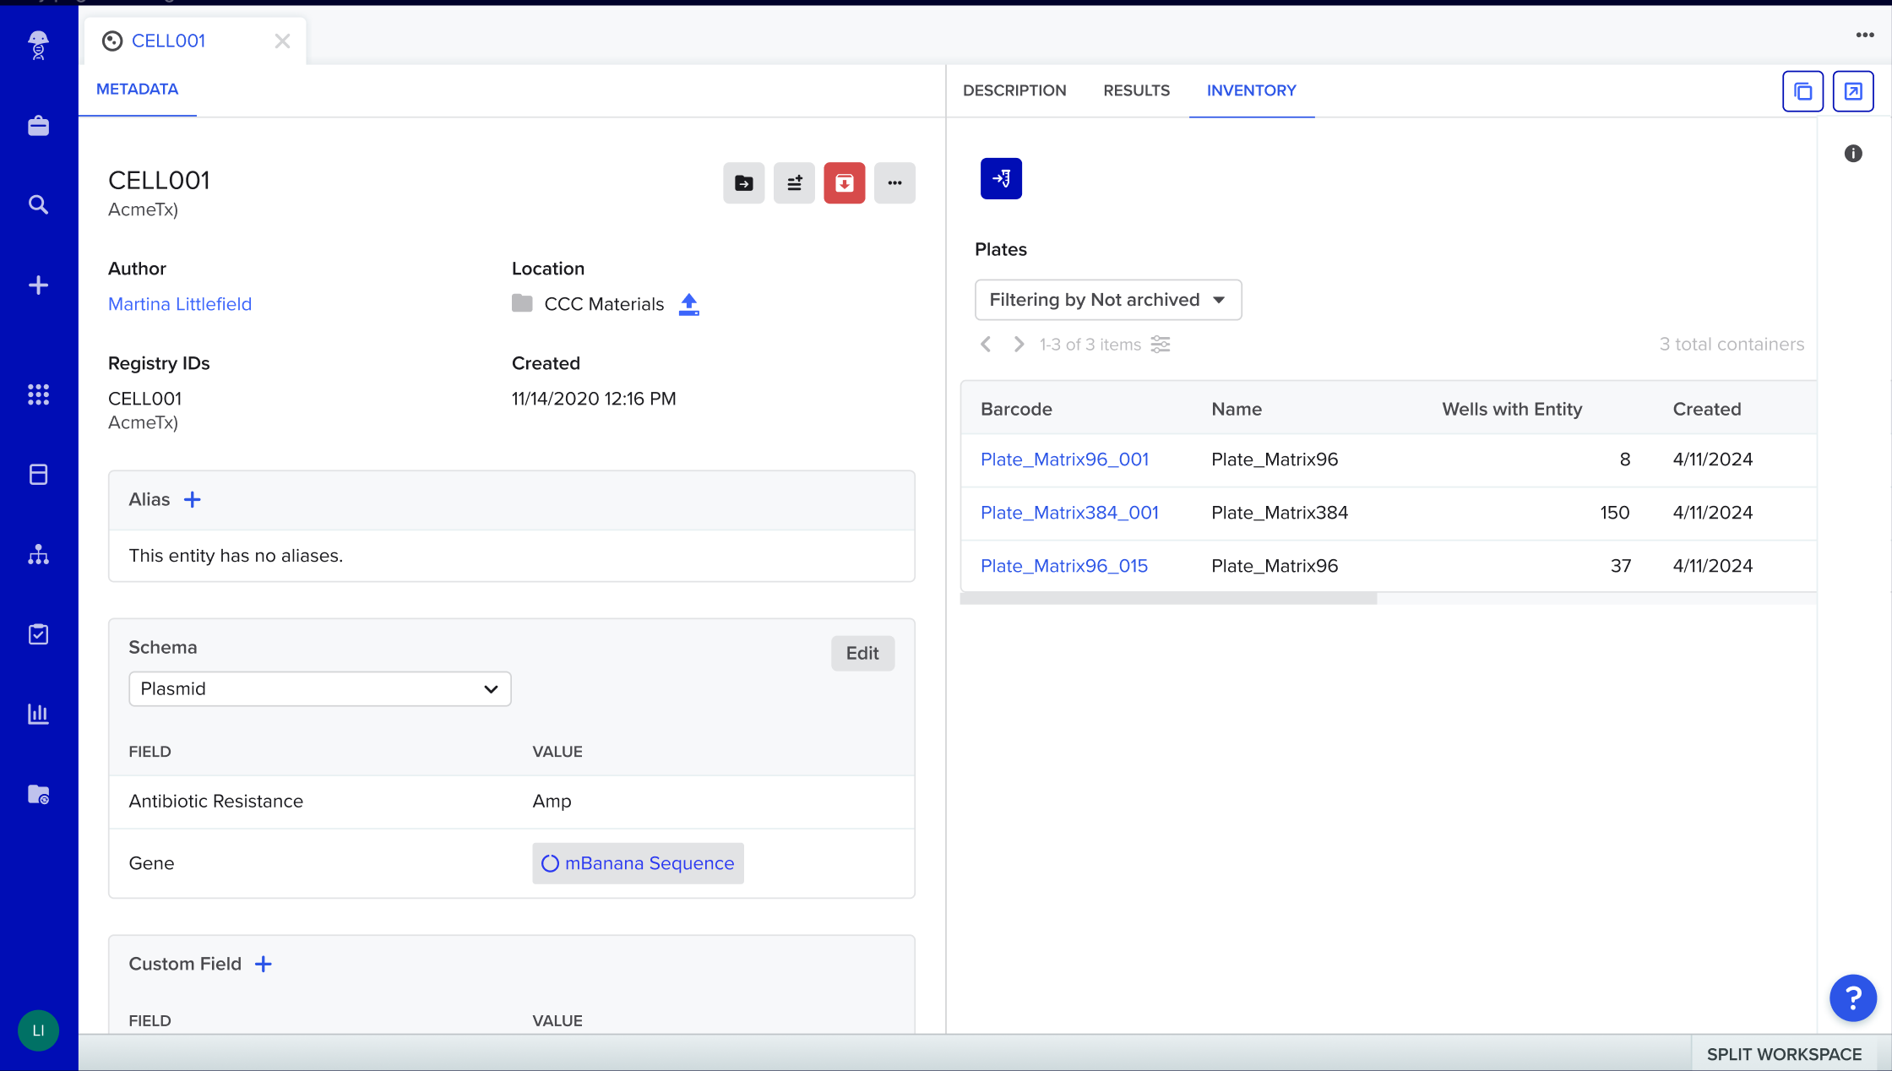The height and width of the screenshot is (1071, 1892).
Task: Click the '1-3 of 3 items' text
Action: (1090, 345)
